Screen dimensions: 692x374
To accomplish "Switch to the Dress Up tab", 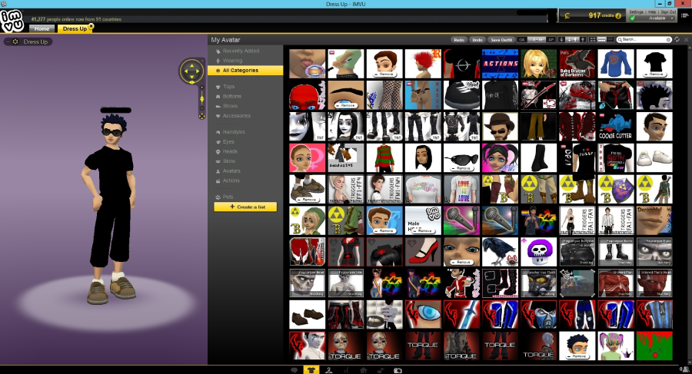I will pyautogui.click(x=75, y=28).
